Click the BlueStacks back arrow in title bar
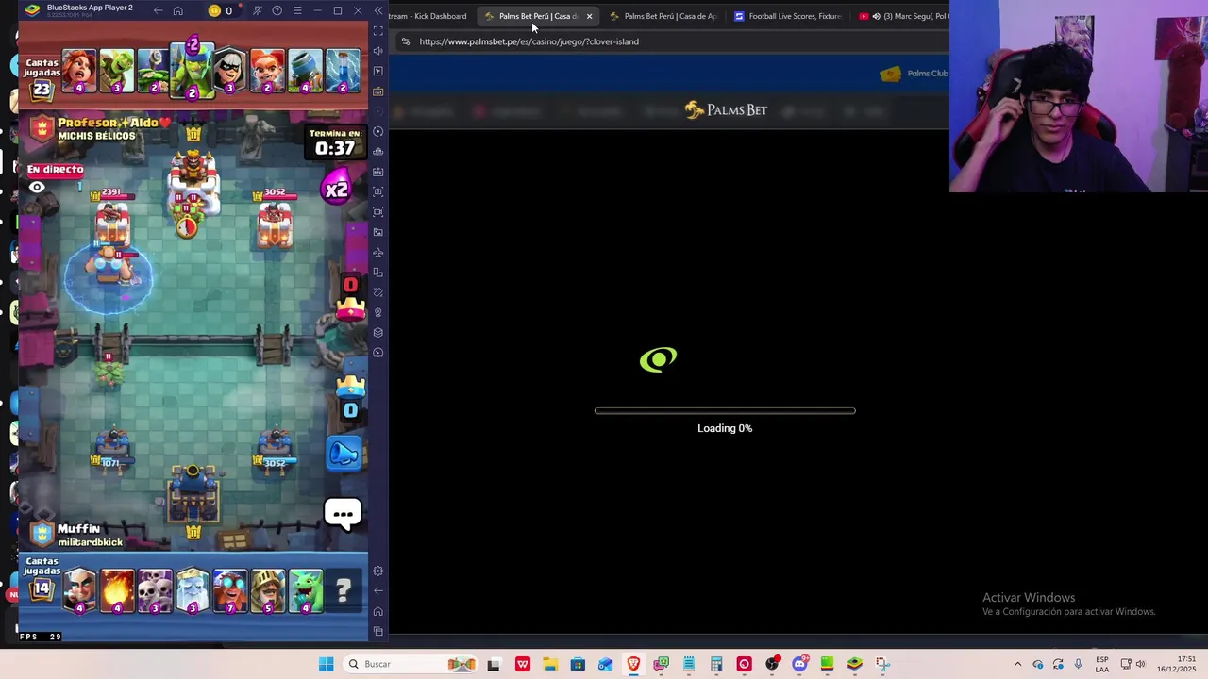Viewport: 1208px width, 679px height. [x=158, y=11]
